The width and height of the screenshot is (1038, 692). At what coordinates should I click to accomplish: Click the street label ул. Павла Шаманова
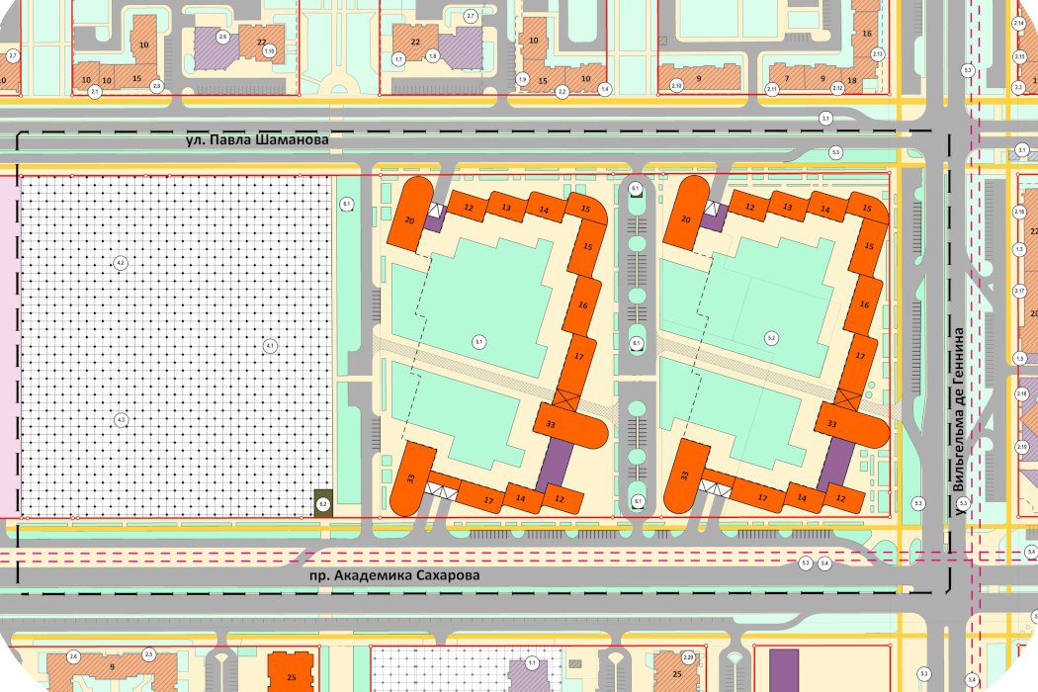coord(257,140)
